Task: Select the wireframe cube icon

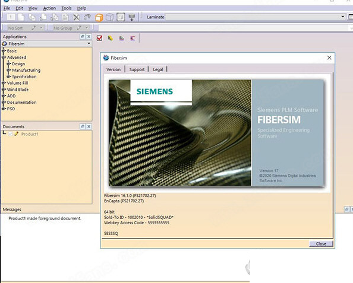Action: pyautogui.click(x=109, y=17)
